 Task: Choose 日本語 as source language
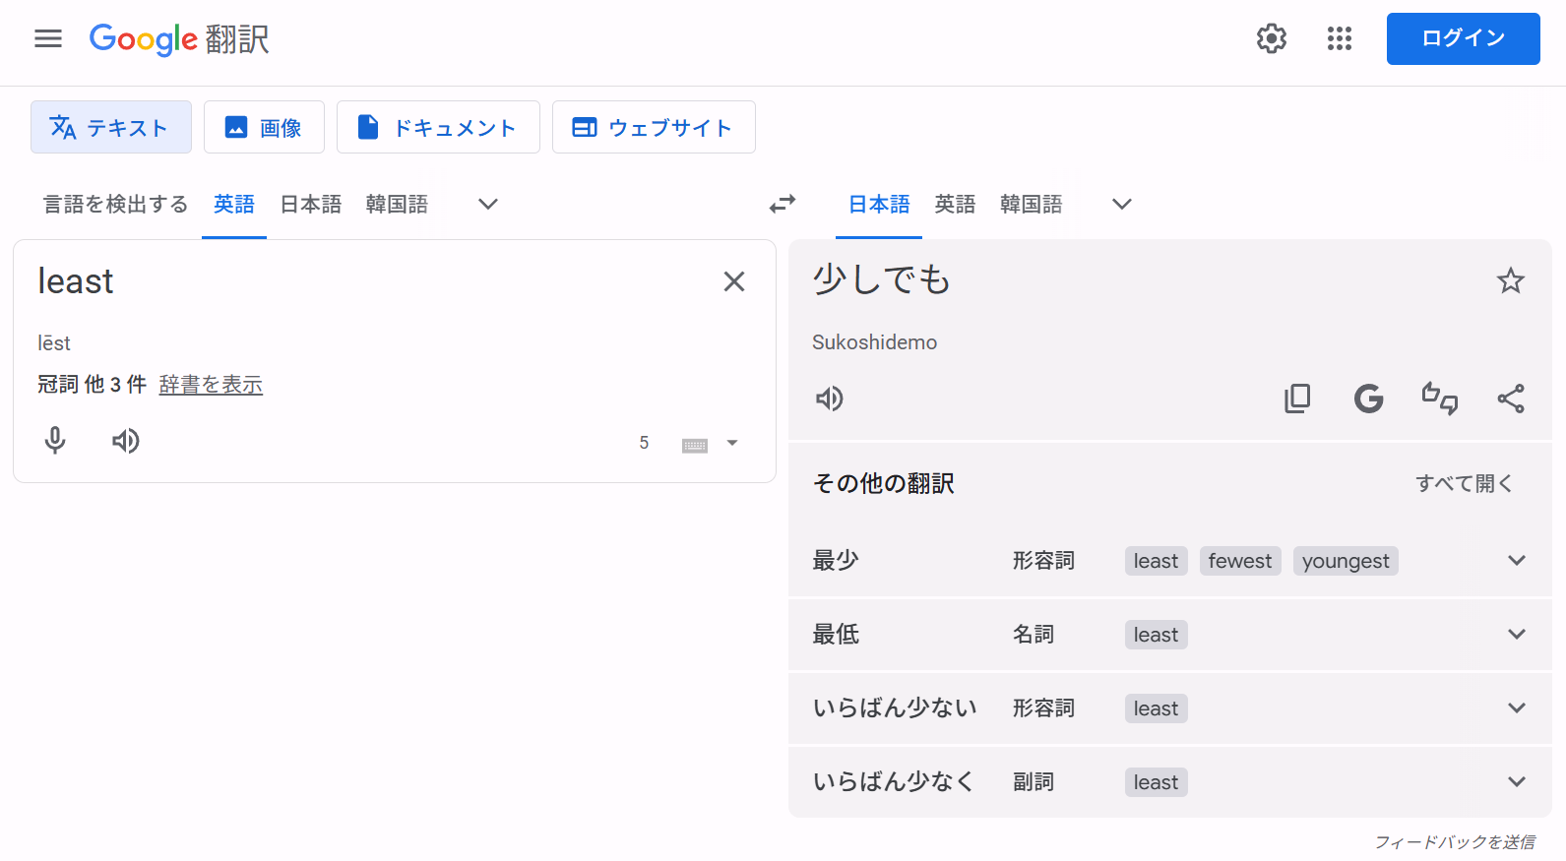click(310, 204)
